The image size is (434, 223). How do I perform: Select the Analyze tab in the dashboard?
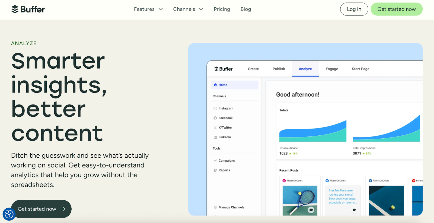pyautogui.click(x=305, y=69)
